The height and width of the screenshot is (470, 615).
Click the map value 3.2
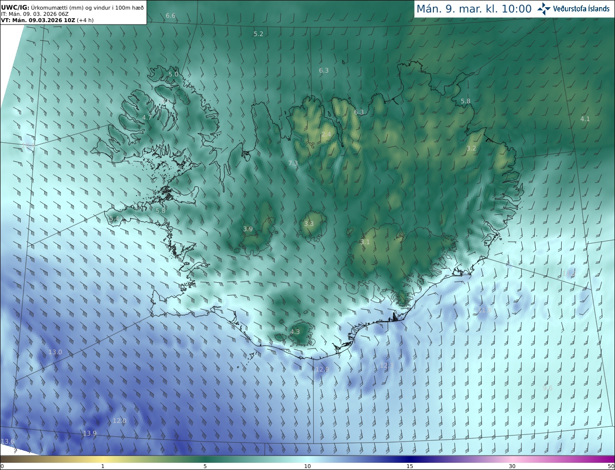(x=471, y=148)
